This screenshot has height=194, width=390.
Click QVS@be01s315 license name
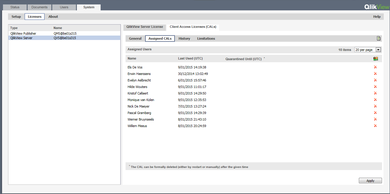[x=65, y=38]
